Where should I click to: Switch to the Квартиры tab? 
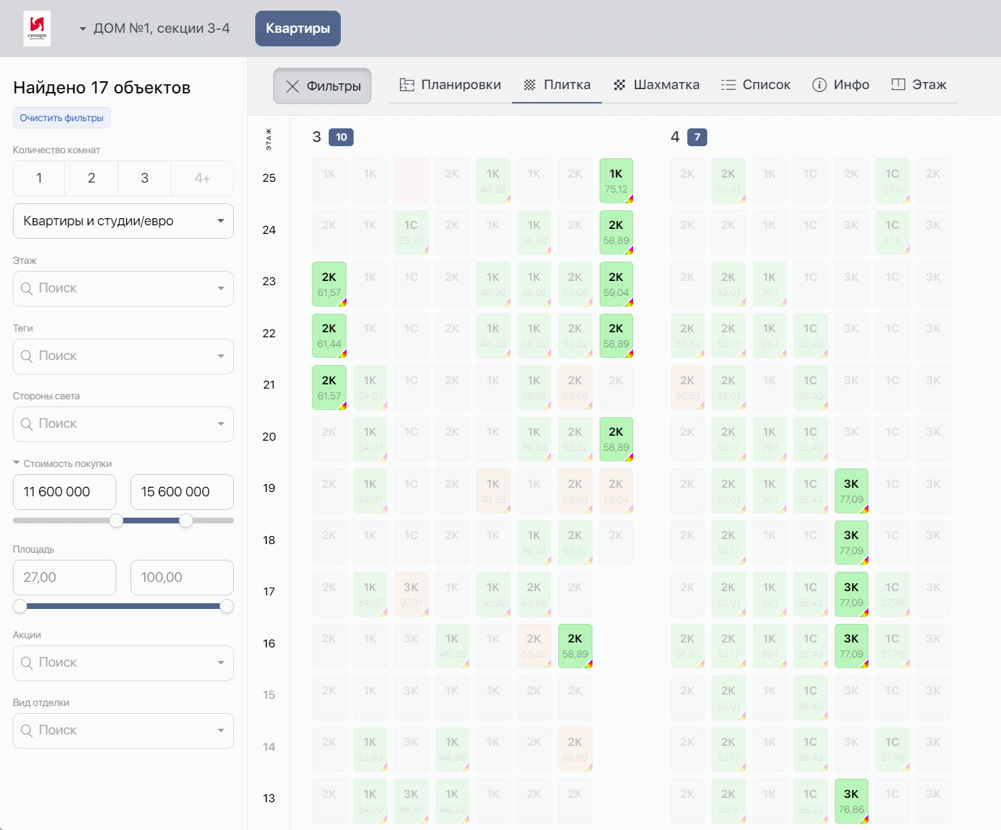click(297, 29)
